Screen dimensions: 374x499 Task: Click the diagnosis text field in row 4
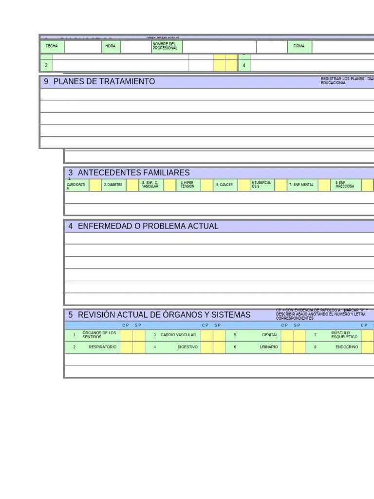click(312, 66)
